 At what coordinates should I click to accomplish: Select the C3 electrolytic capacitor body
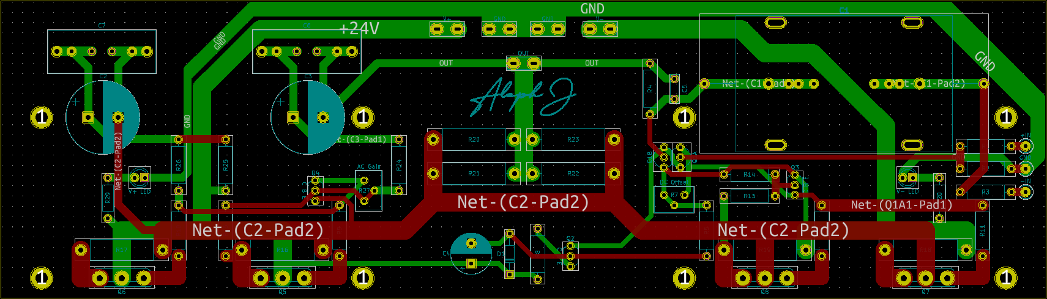click(x=308, y=117)
